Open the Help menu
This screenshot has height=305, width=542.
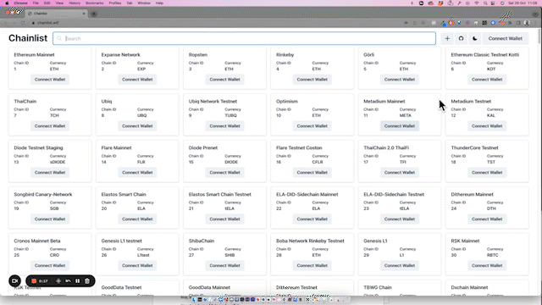pos(159,3)
